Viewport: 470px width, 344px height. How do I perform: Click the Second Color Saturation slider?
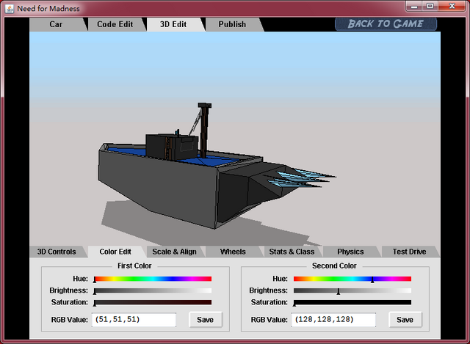click(352, 302)
